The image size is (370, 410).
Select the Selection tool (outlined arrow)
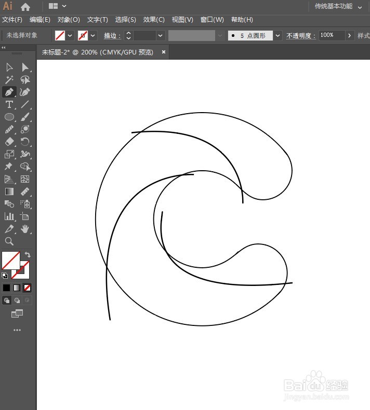[x=9, y=67]
